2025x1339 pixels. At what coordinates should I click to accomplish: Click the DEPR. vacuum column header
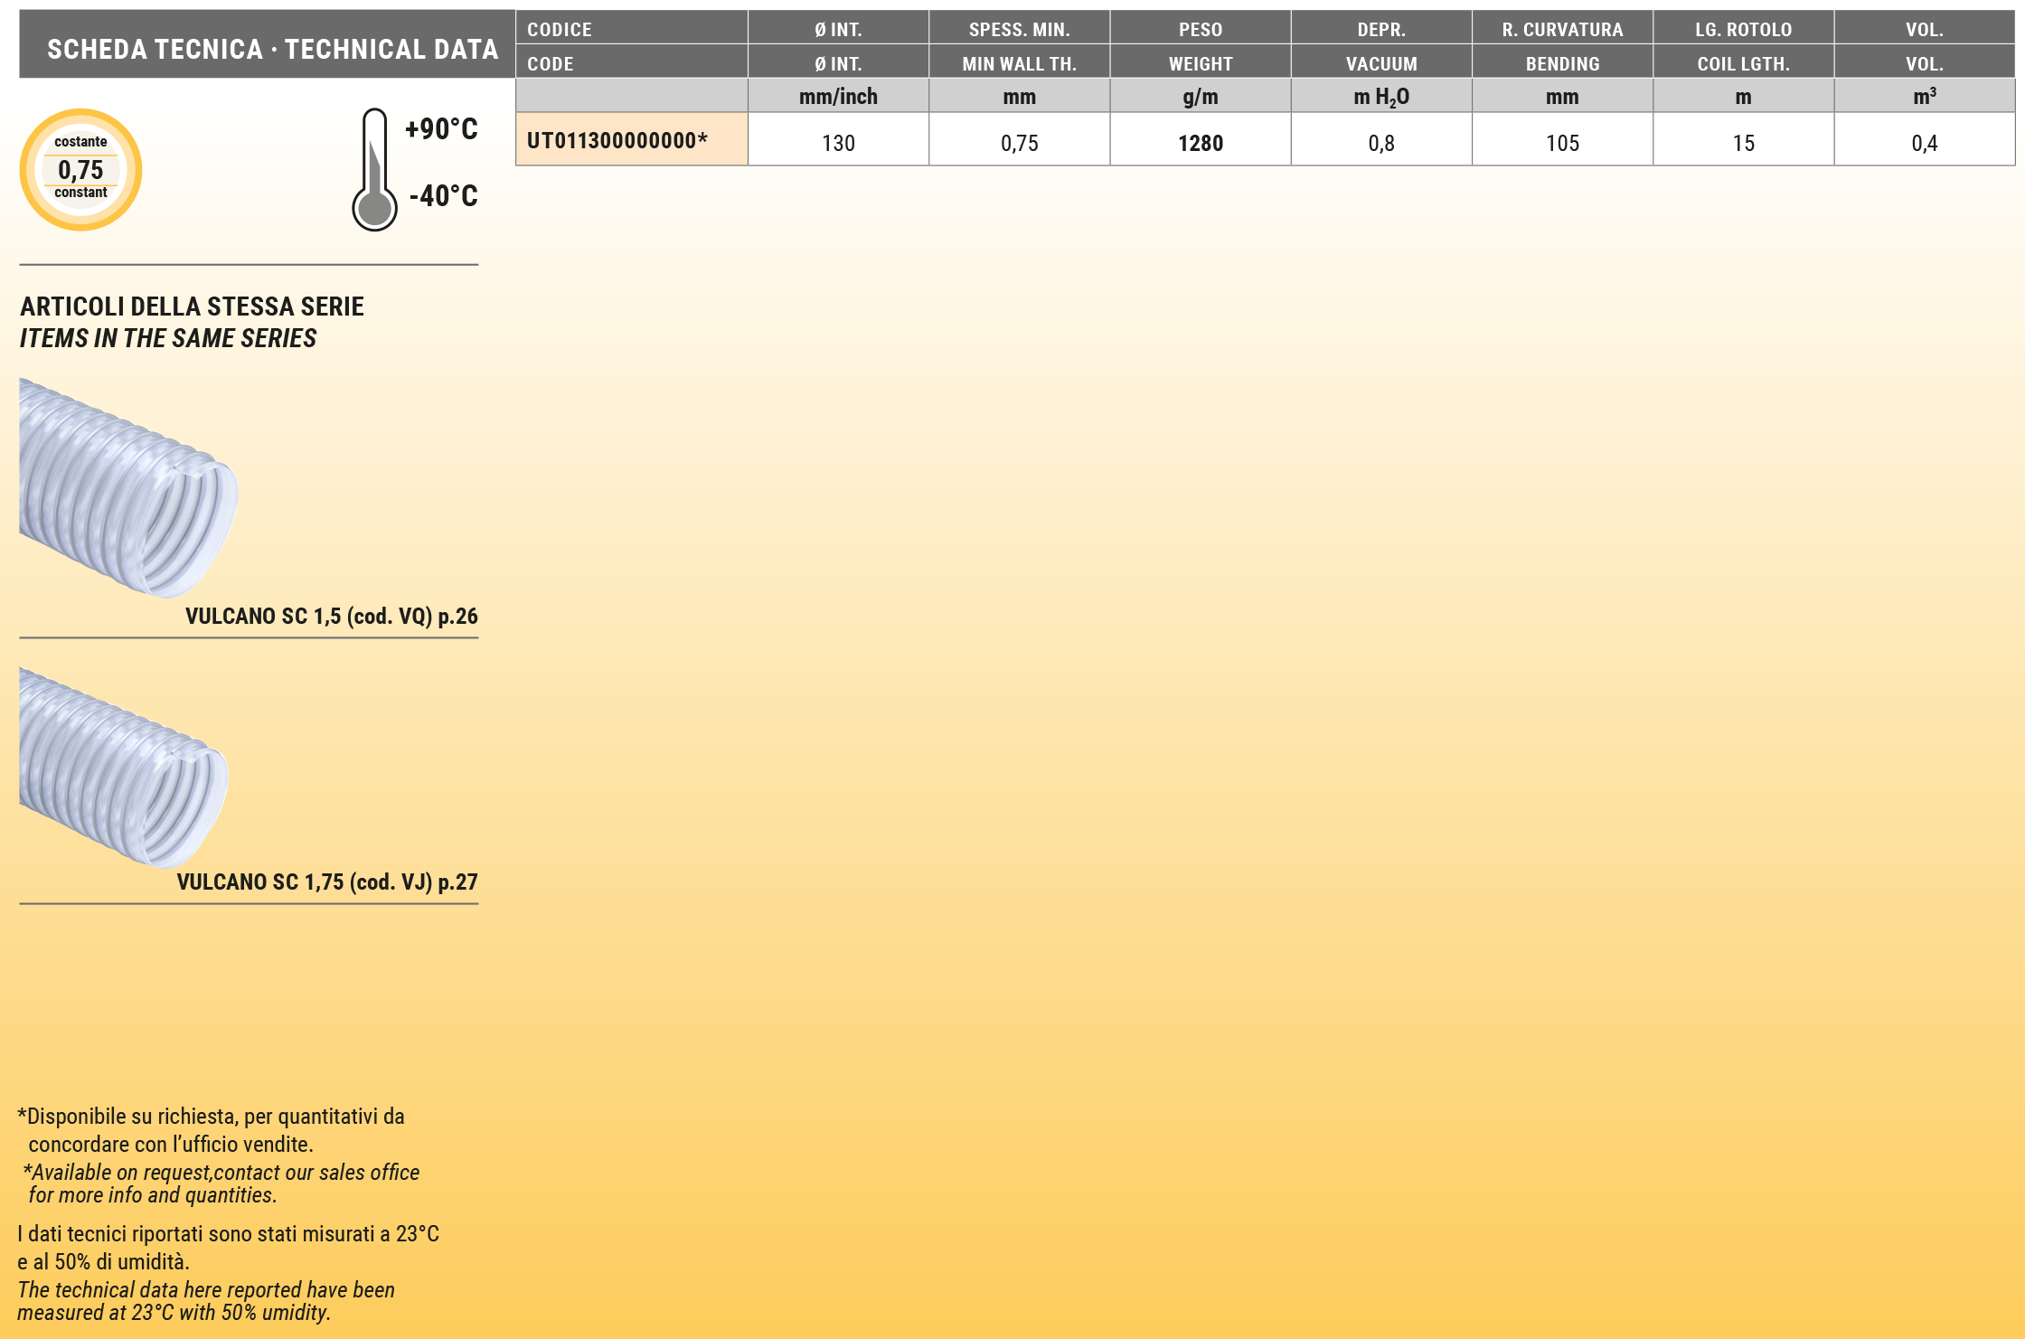pos(1380,29)
